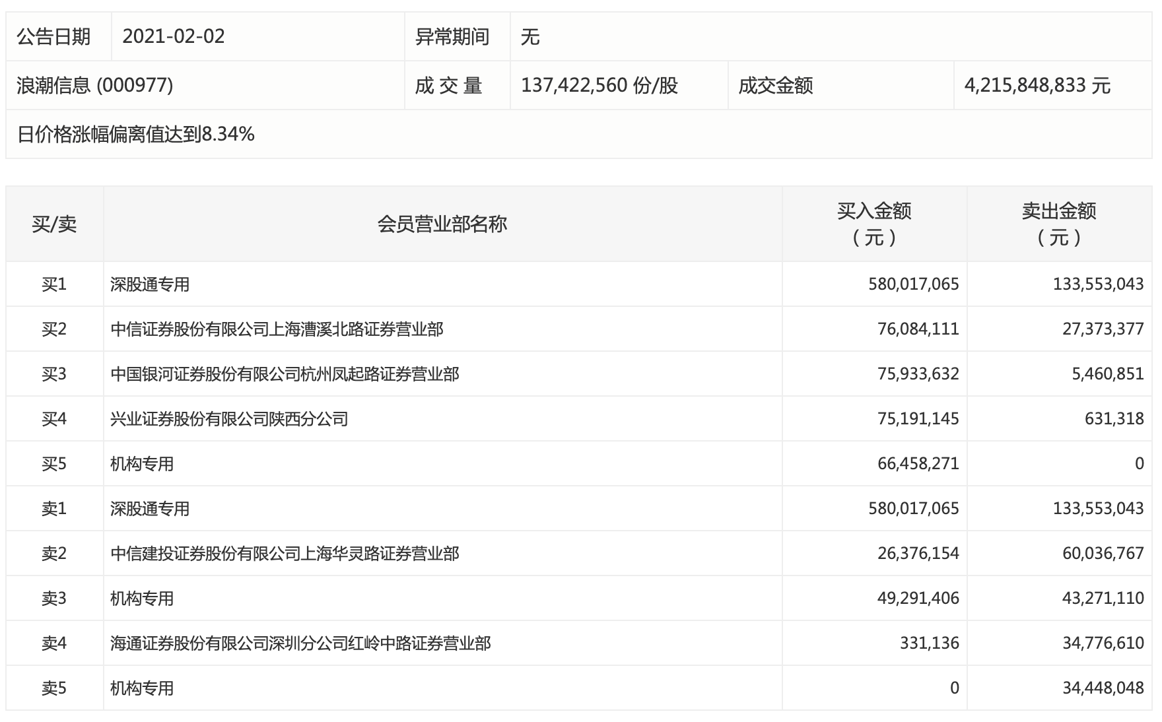Click buy amount 26,376,154
The image size is (1162, 722).
click(918, 553)
